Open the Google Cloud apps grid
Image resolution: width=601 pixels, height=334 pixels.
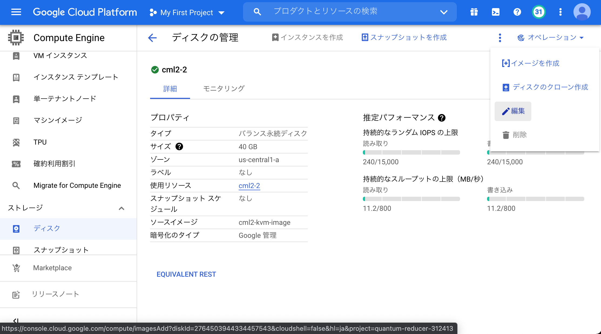(474, 12)
